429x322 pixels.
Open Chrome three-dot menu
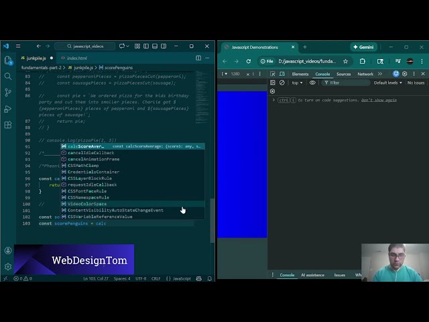point(422,61)
